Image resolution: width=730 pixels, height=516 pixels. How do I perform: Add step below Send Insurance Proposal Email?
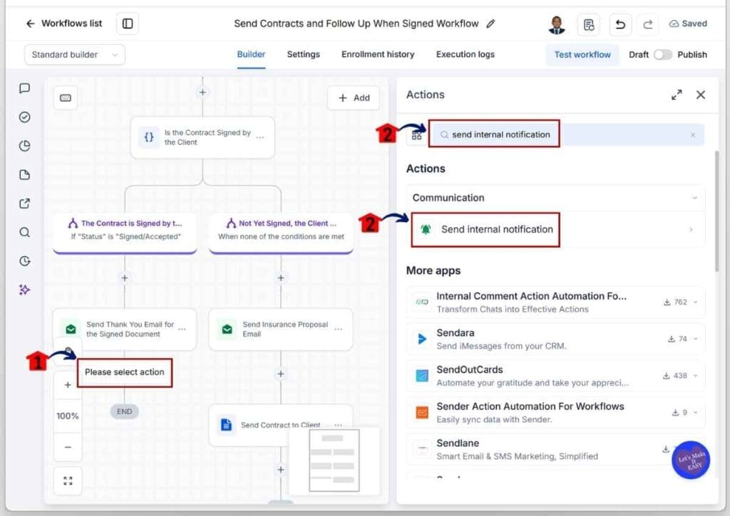pyautogui.click(x=281, y=374)
